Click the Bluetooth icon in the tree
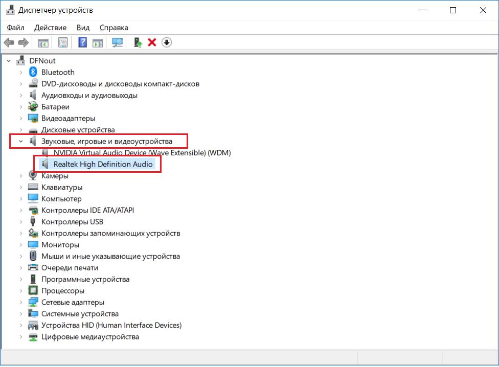Screen dimensions: 499x367 (x=33, y=72)
